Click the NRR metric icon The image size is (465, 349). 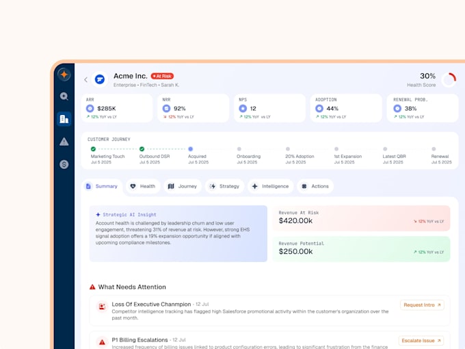pyautogui.click(x=166, y=108)
